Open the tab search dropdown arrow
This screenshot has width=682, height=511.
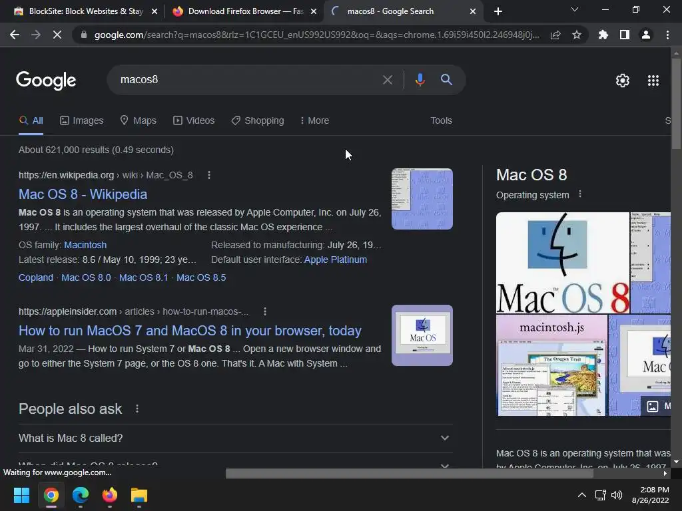coord(575,9)
